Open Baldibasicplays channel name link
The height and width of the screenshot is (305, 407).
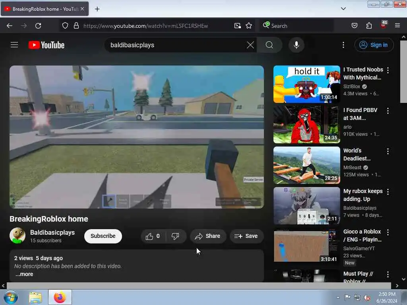(x=52, y=232)
